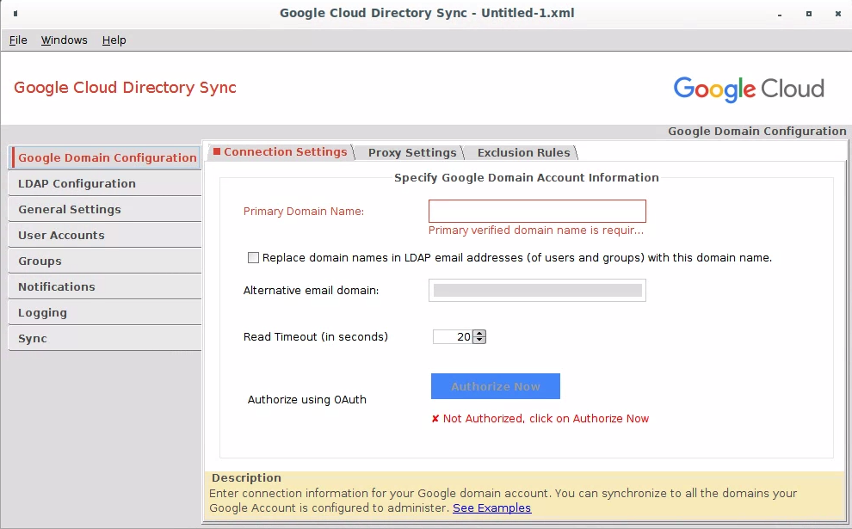Image resolution: width=852 pixels, height=529 pixels.
Task: Enable replacing LDAP email domain names
Action: click(253, 257)
